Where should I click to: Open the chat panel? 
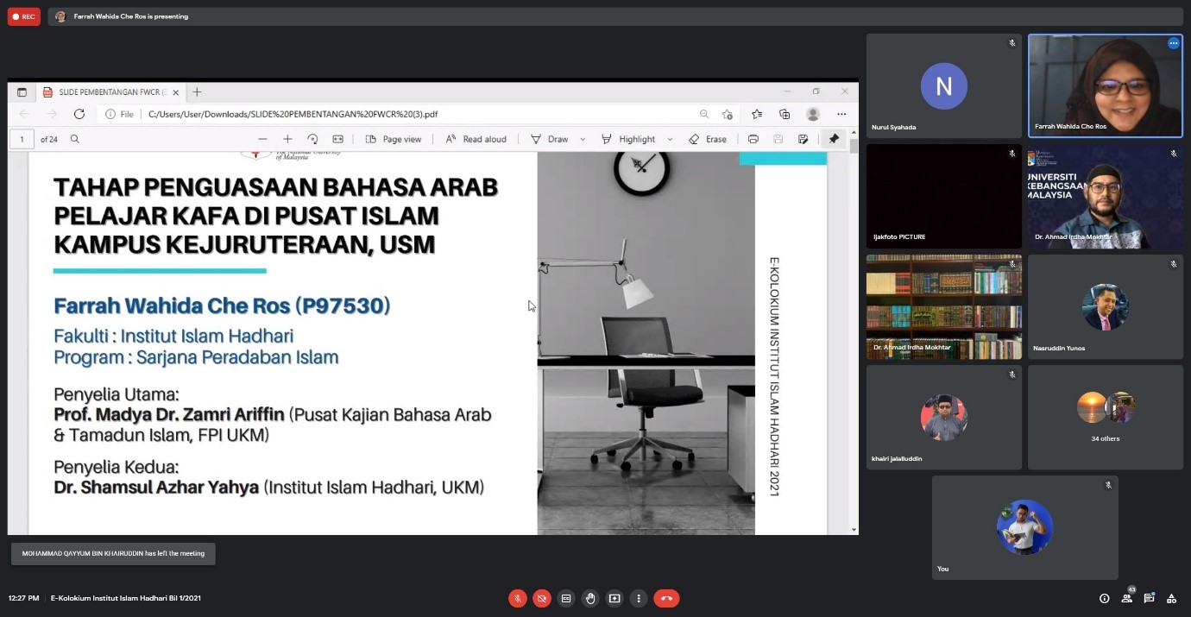tap(1149, 598)
